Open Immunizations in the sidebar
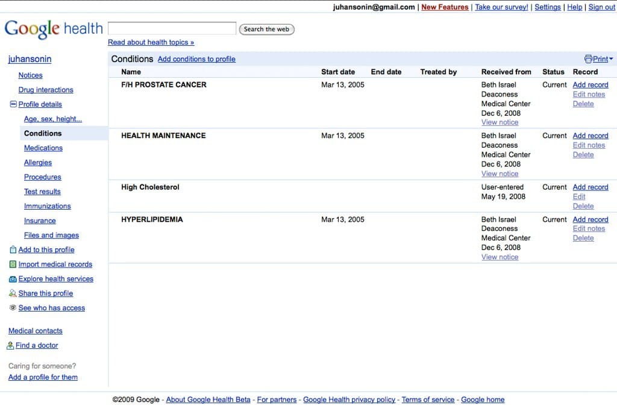617x411 pixels. coord(47,206)
